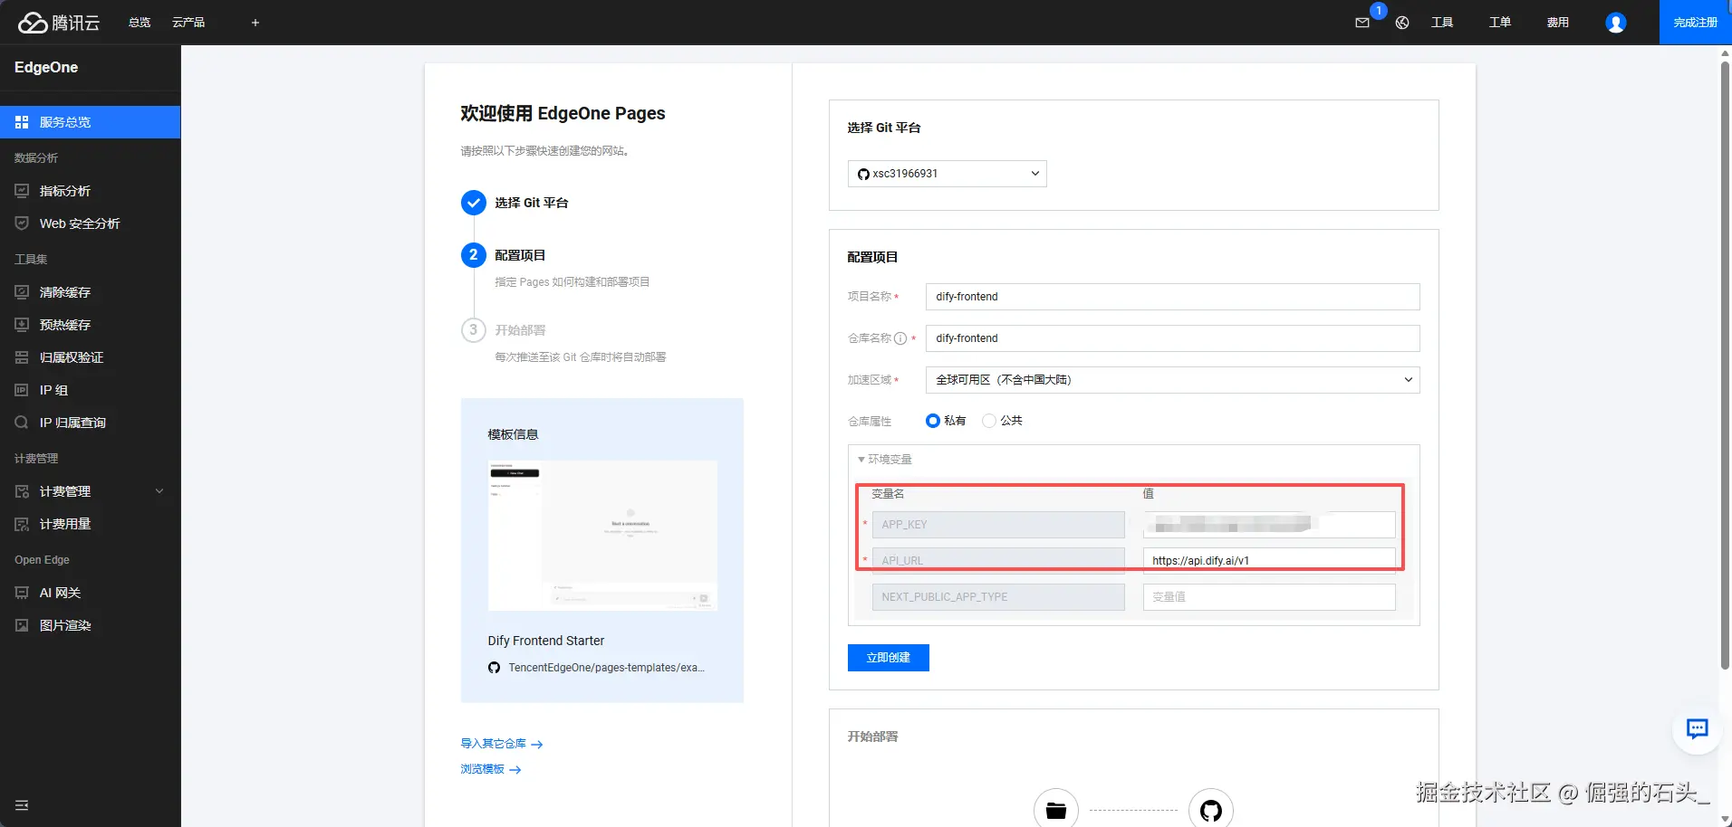Image resolution: width=1732 pixels, height=827 pixels.
Task: Click the Dify Frontend Starter template thumbnail
Action: [x=602, y=536]
